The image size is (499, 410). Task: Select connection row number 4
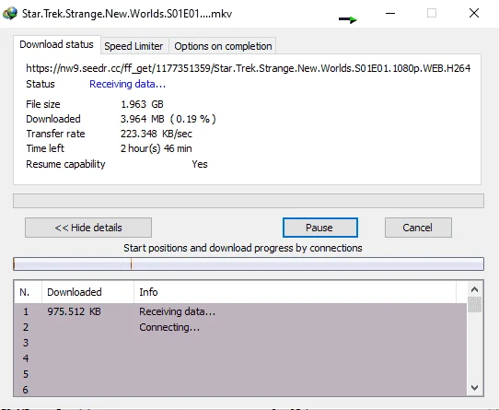(x=240, y=358)
